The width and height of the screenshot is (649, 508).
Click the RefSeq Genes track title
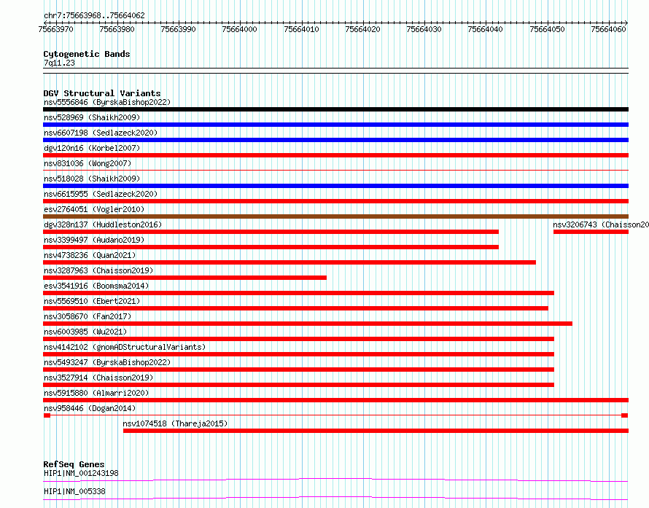pos(74,464)
